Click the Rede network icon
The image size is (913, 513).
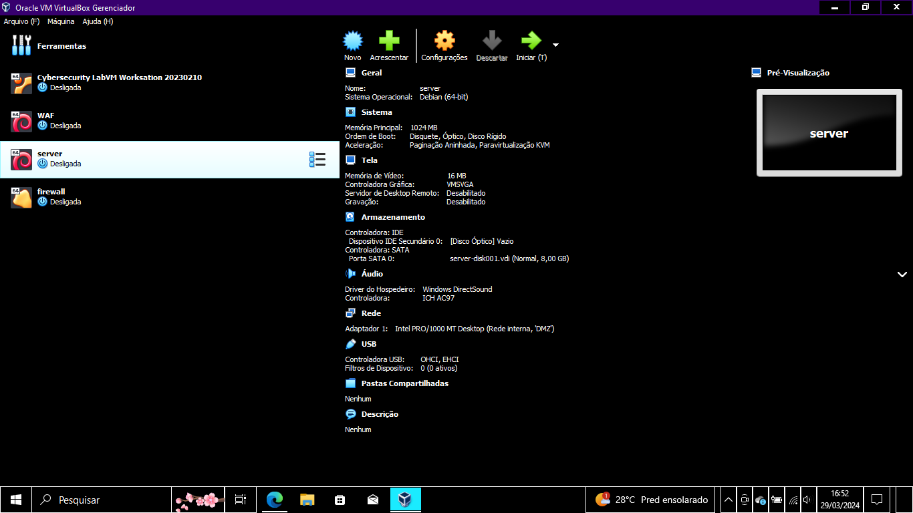click(350, 313)
